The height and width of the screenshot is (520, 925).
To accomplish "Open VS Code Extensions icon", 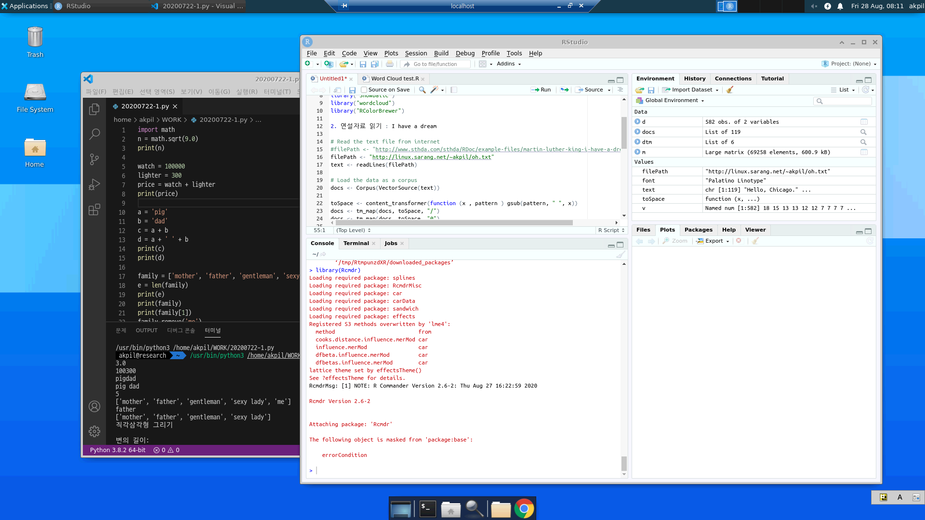I will [x=94, y=209].
